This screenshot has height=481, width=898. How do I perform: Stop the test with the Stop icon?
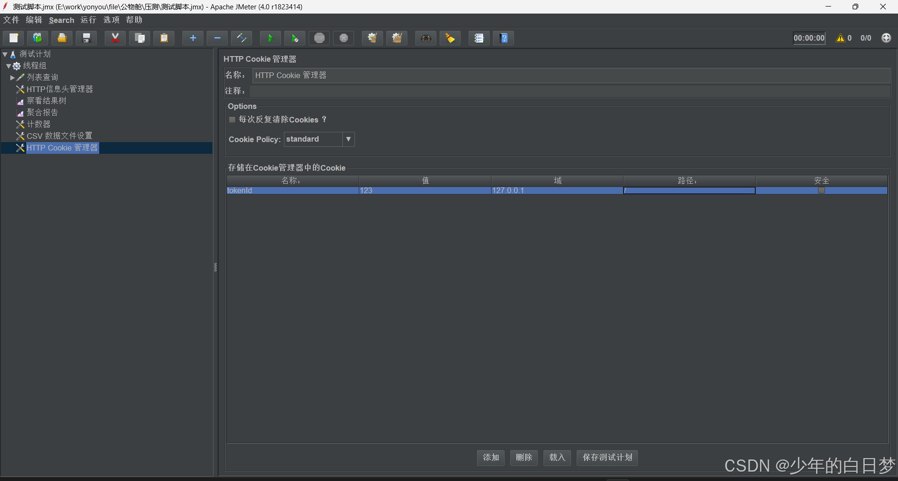point(319,38)
